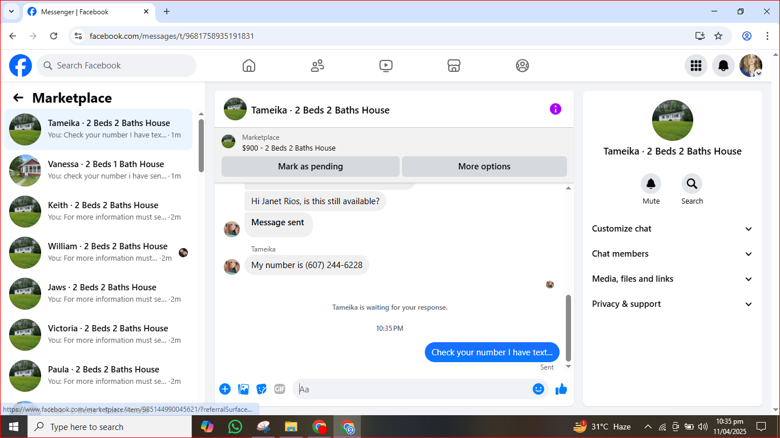Bookmark this page star icon
Viewport: 780px width, 438px height.
pyautogui.click(x=718, y=36)
